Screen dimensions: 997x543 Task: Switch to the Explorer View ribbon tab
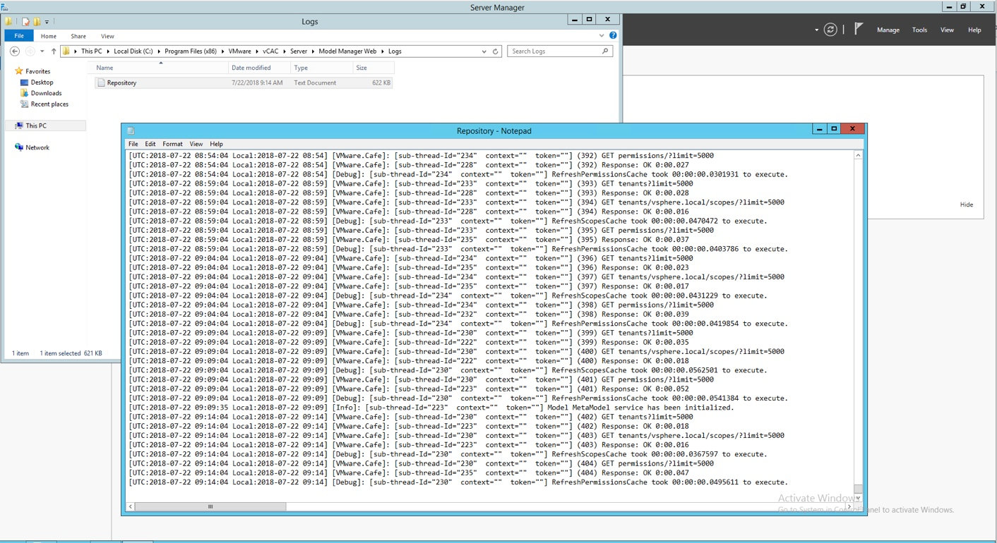tap(107, 36)
